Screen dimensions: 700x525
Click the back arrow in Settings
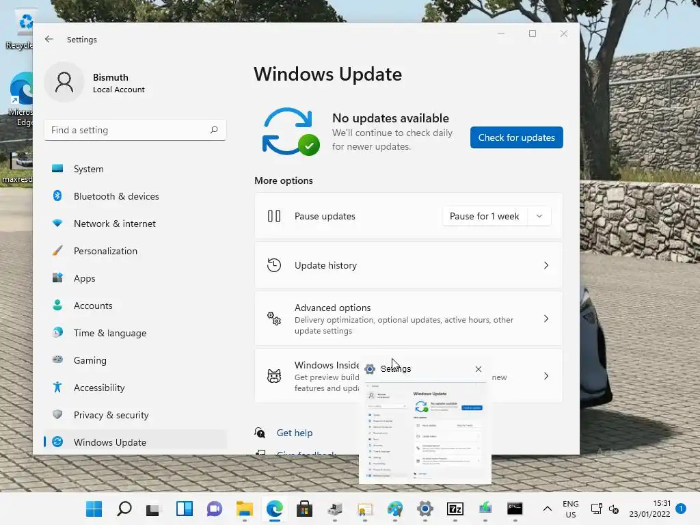point(49,39)
